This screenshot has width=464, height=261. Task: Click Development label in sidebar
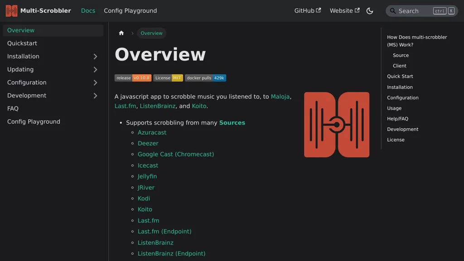tap(27, 95)
